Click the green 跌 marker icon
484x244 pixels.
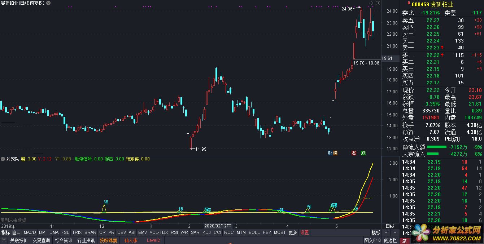[363, 153]
